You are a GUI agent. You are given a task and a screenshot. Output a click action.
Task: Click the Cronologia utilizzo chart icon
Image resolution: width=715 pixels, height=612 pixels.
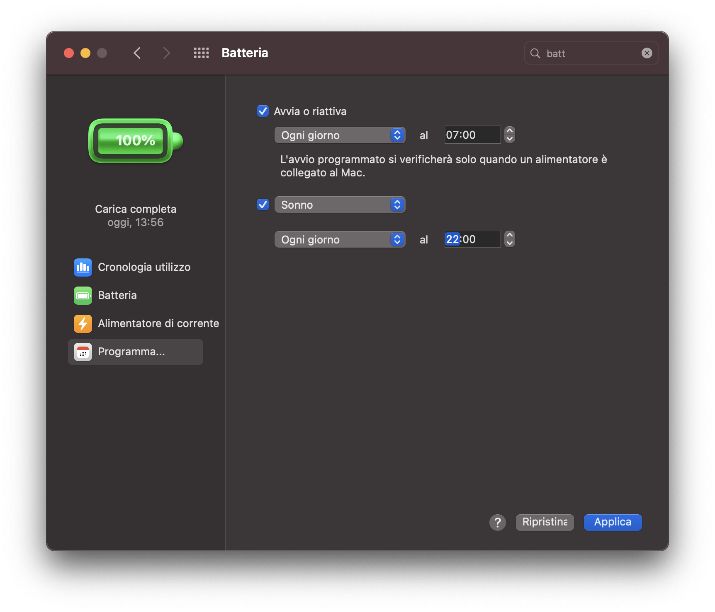pyautogui.click(x=83, y=267)
